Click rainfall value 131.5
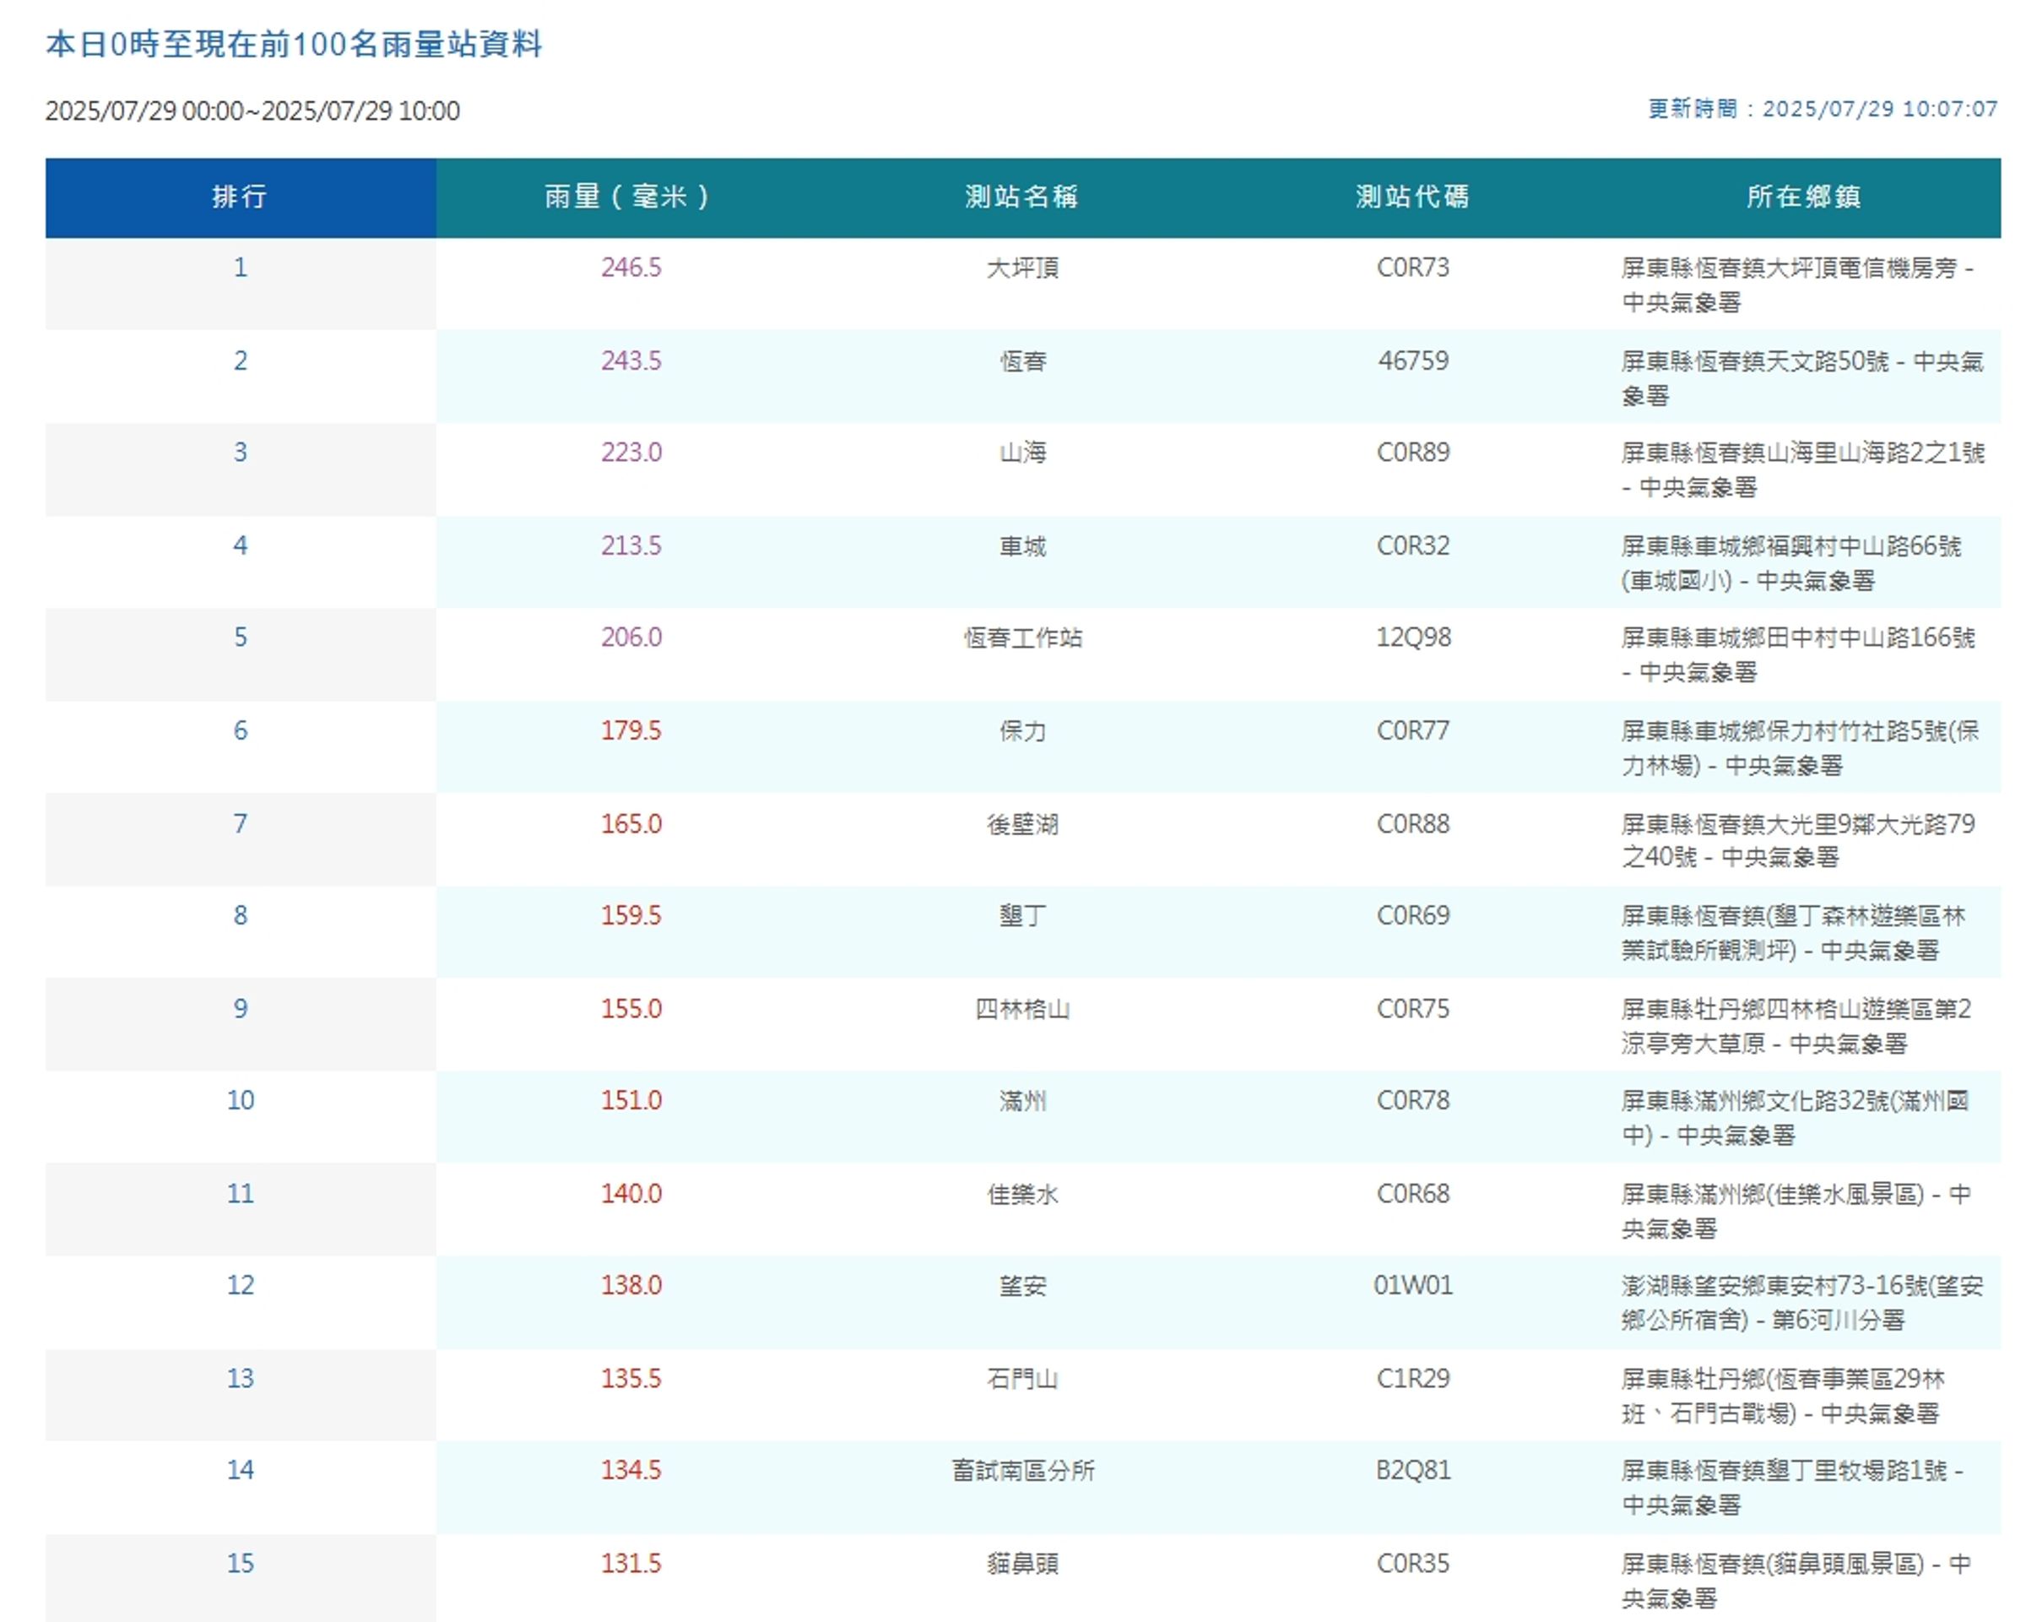The image size is (2026, 1622). click(x=631, y=1563)
